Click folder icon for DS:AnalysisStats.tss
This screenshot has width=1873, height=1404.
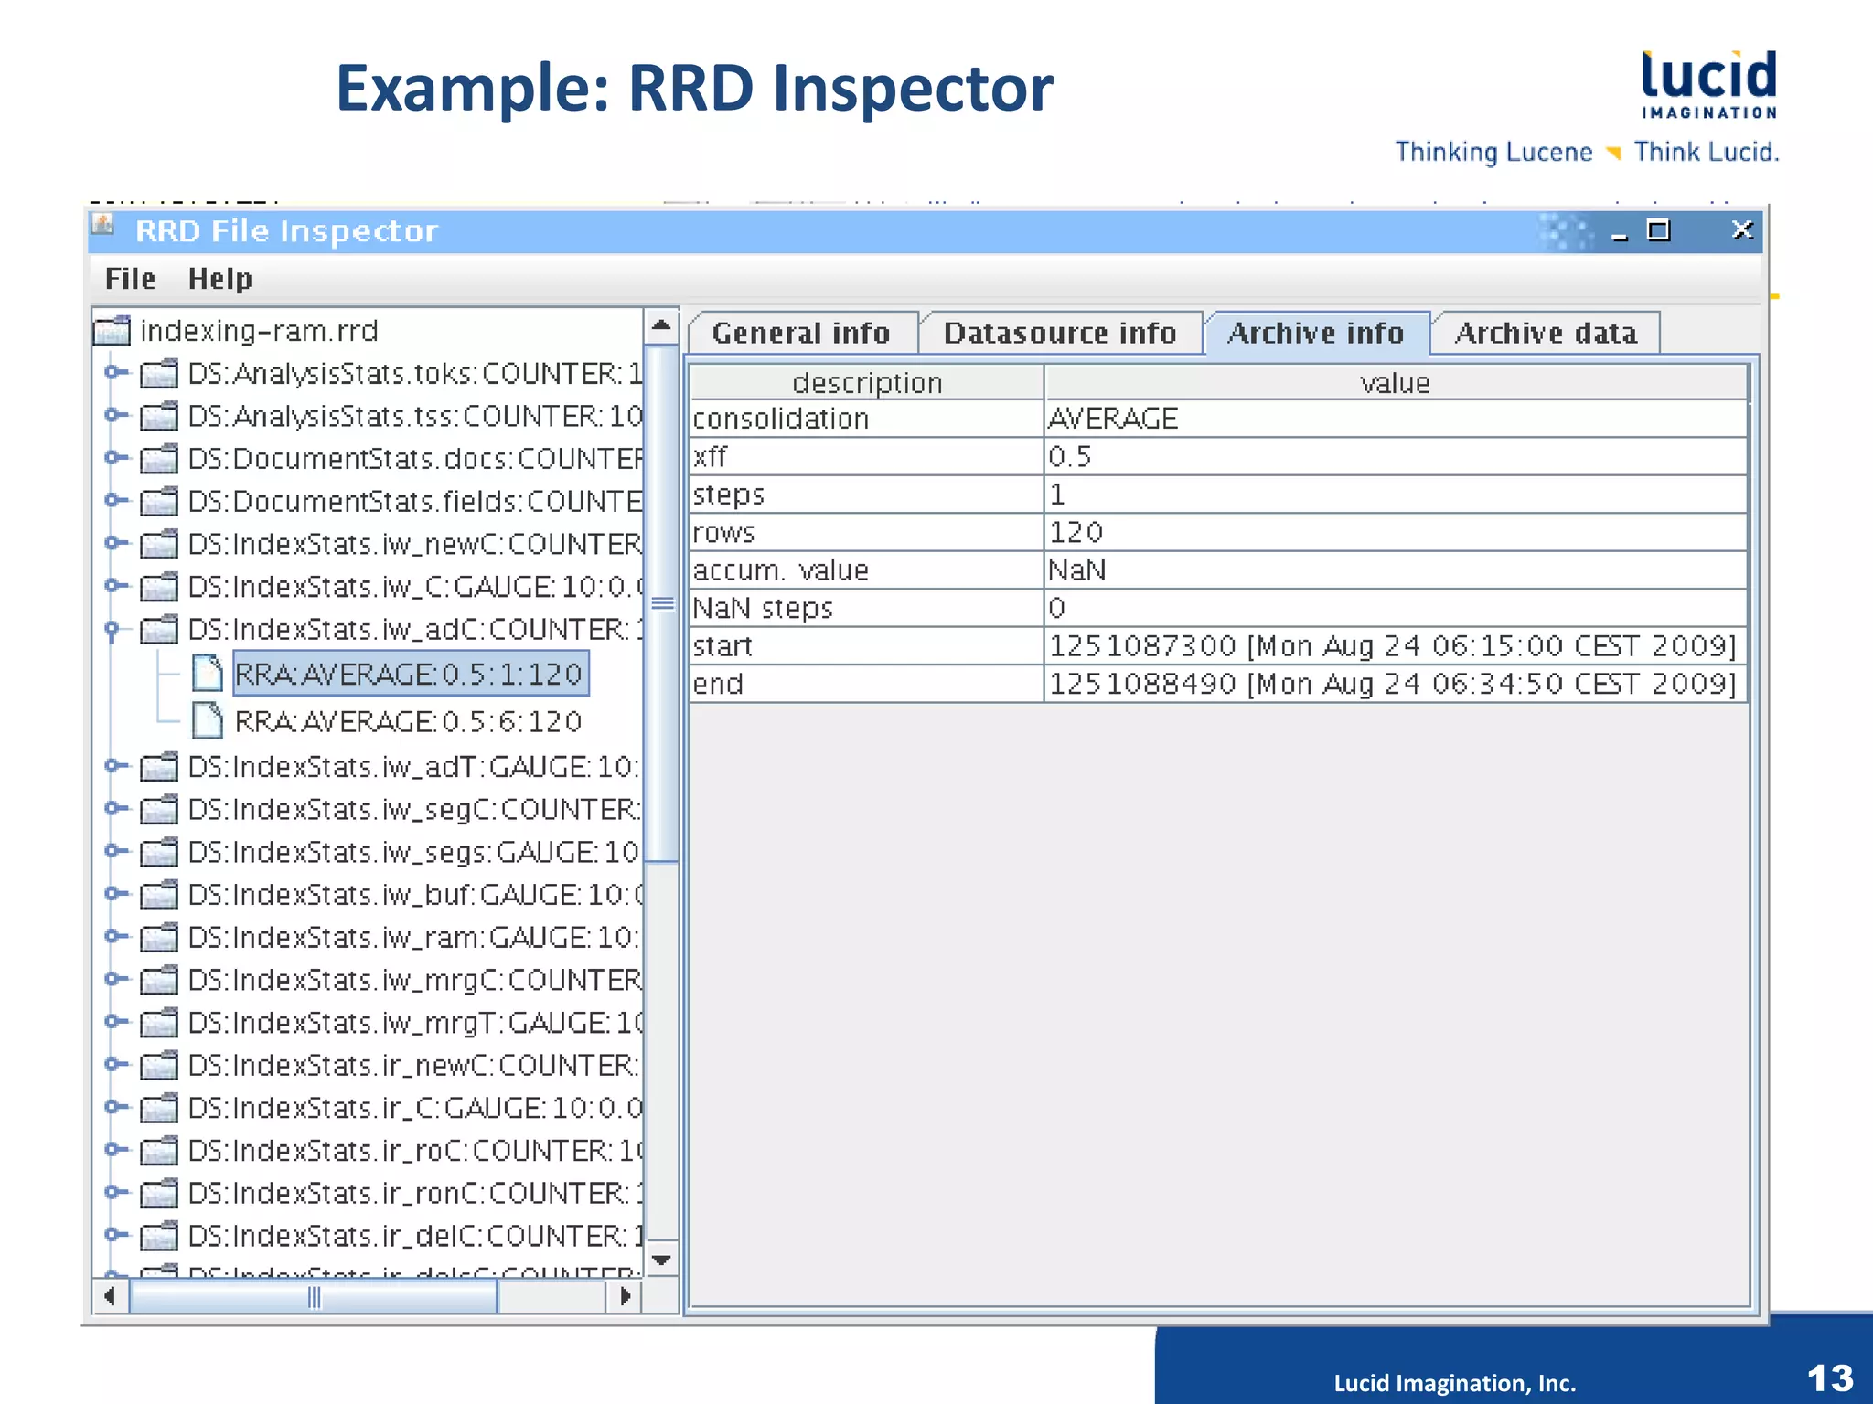pos(159,417)
